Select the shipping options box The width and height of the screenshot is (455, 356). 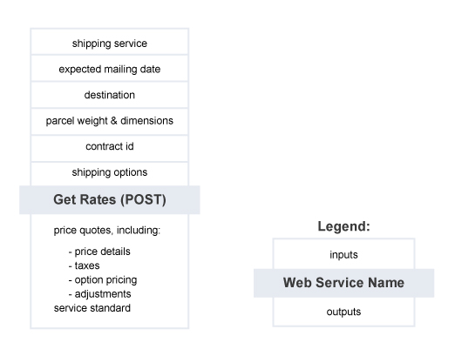point(110,174)
